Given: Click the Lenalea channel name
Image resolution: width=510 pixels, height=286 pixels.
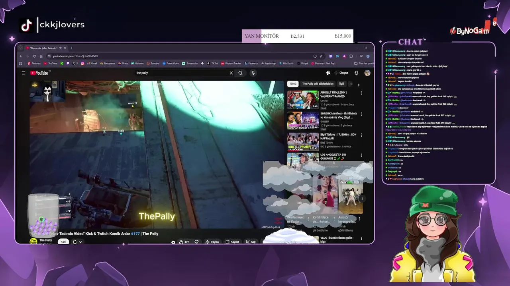Looking at the screenshot, I should click(x=325, y=100).
